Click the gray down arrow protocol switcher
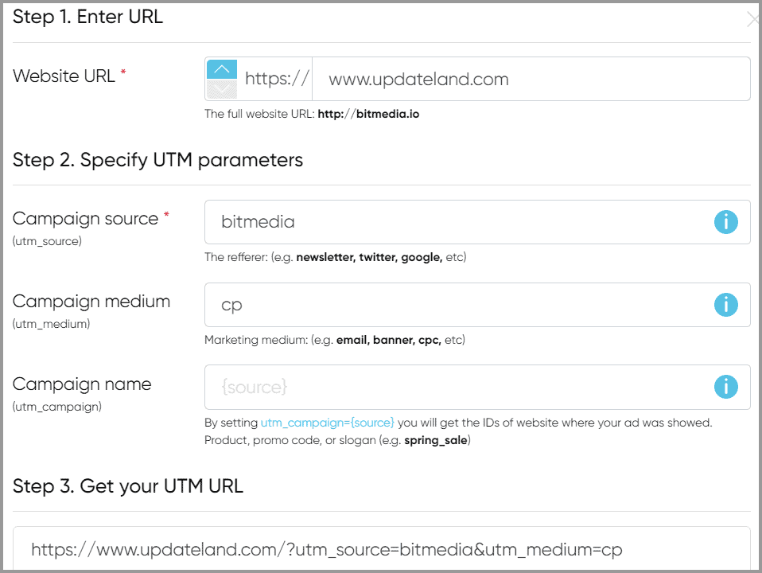762x573 pixels. point(222,89)
